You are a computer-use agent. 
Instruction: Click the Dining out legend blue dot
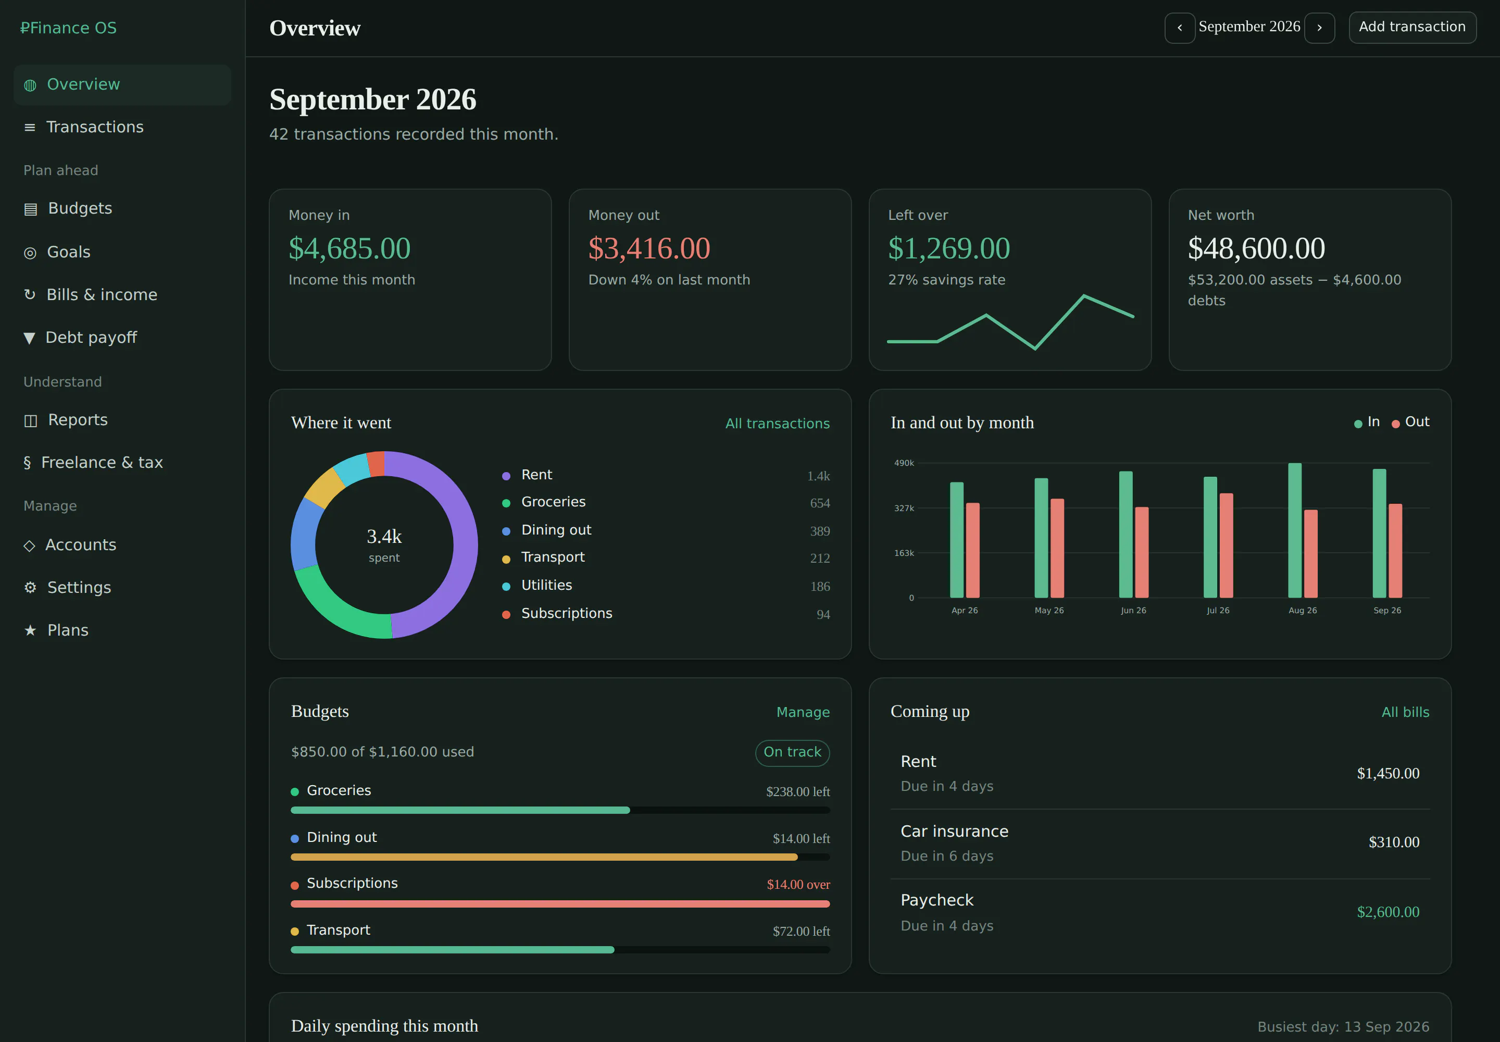coord(506,531)
